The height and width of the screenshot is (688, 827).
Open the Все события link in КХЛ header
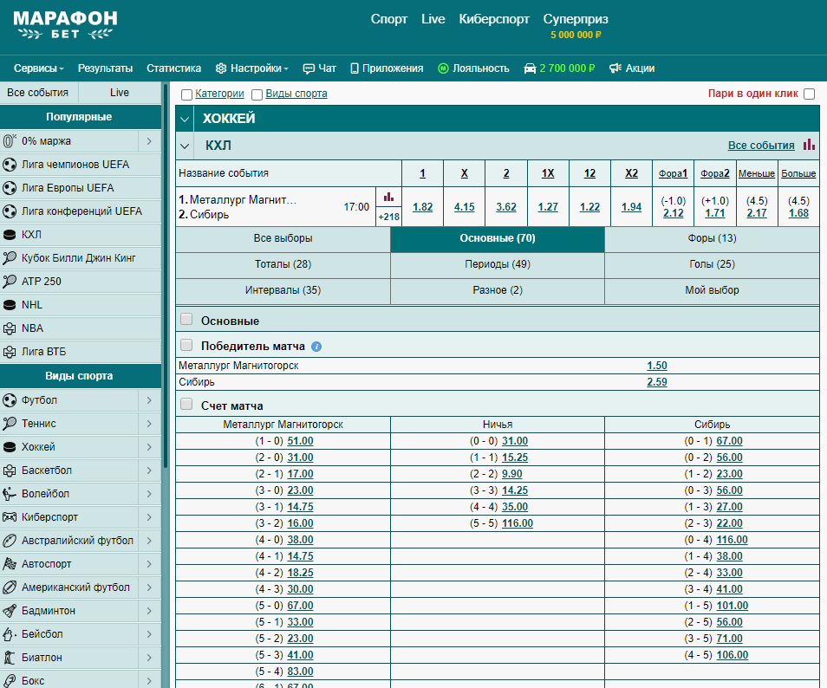pyautogui.click(x=761, y=146)
